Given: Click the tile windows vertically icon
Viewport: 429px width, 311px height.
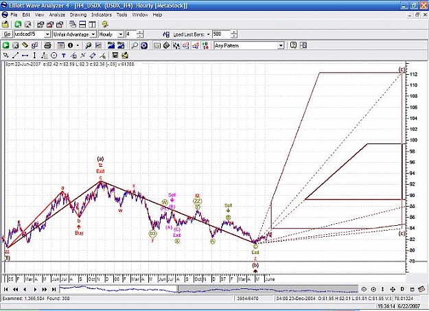Looking at the screenshot, I should (x=92, y=24).
